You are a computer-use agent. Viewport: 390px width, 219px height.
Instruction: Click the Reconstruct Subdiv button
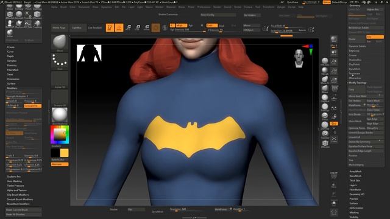[366, 28]
